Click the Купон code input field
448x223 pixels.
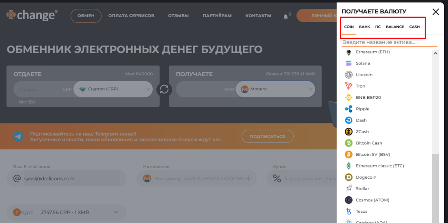pos(302,178)
